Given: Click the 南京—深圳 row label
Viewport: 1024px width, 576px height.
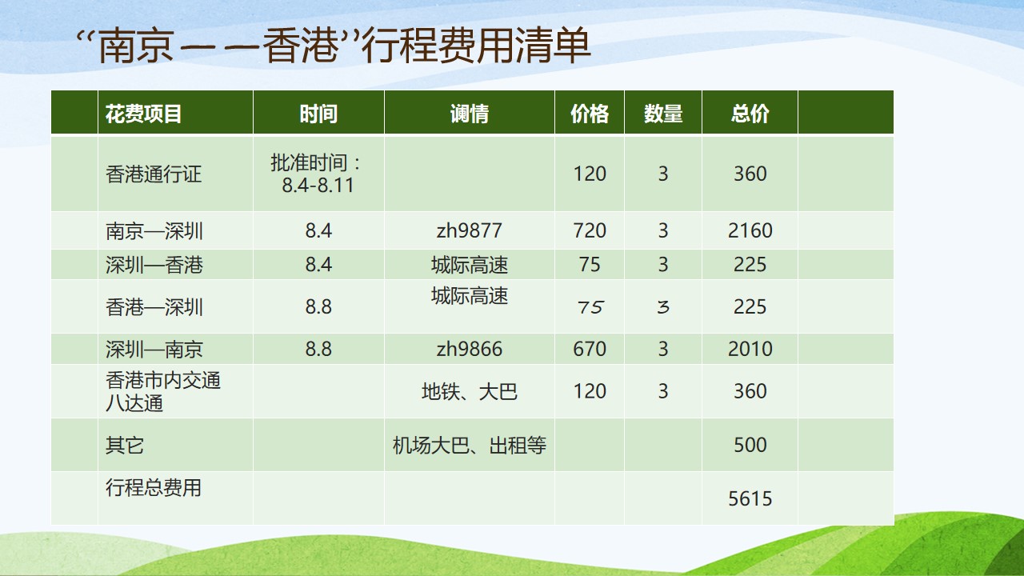Looking at the screenshot, I should click(x=175, y=230).
